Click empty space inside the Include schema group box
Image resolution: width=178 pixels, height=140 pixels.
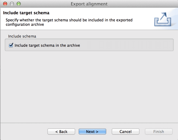(x=129, y=45)
